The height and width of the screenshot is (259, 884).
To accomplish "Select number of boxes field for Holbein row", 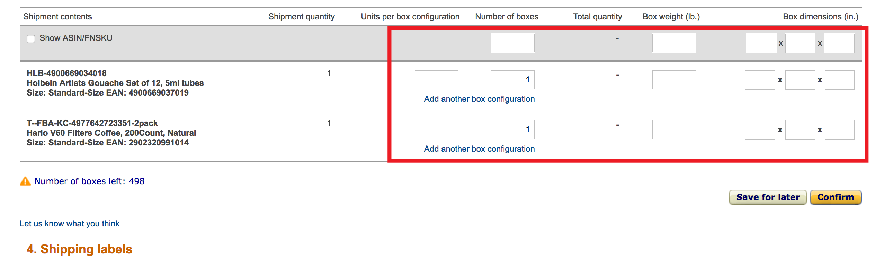I will (513, 80).
